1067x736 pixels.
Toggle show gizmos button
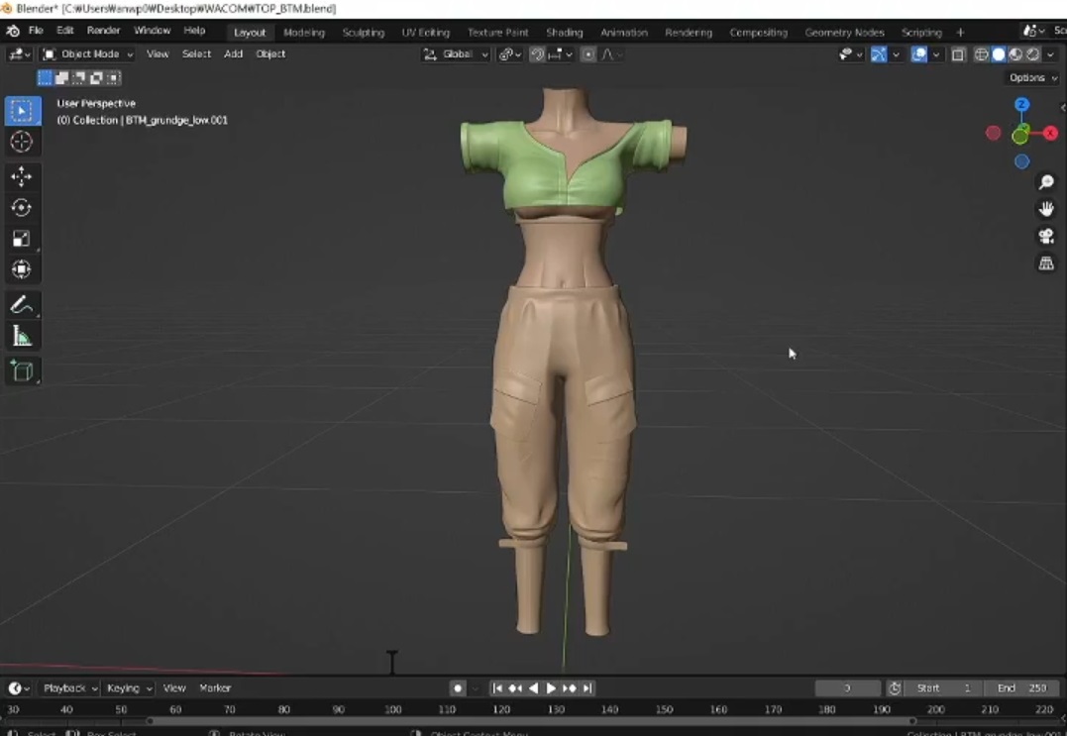coord(879,54)
